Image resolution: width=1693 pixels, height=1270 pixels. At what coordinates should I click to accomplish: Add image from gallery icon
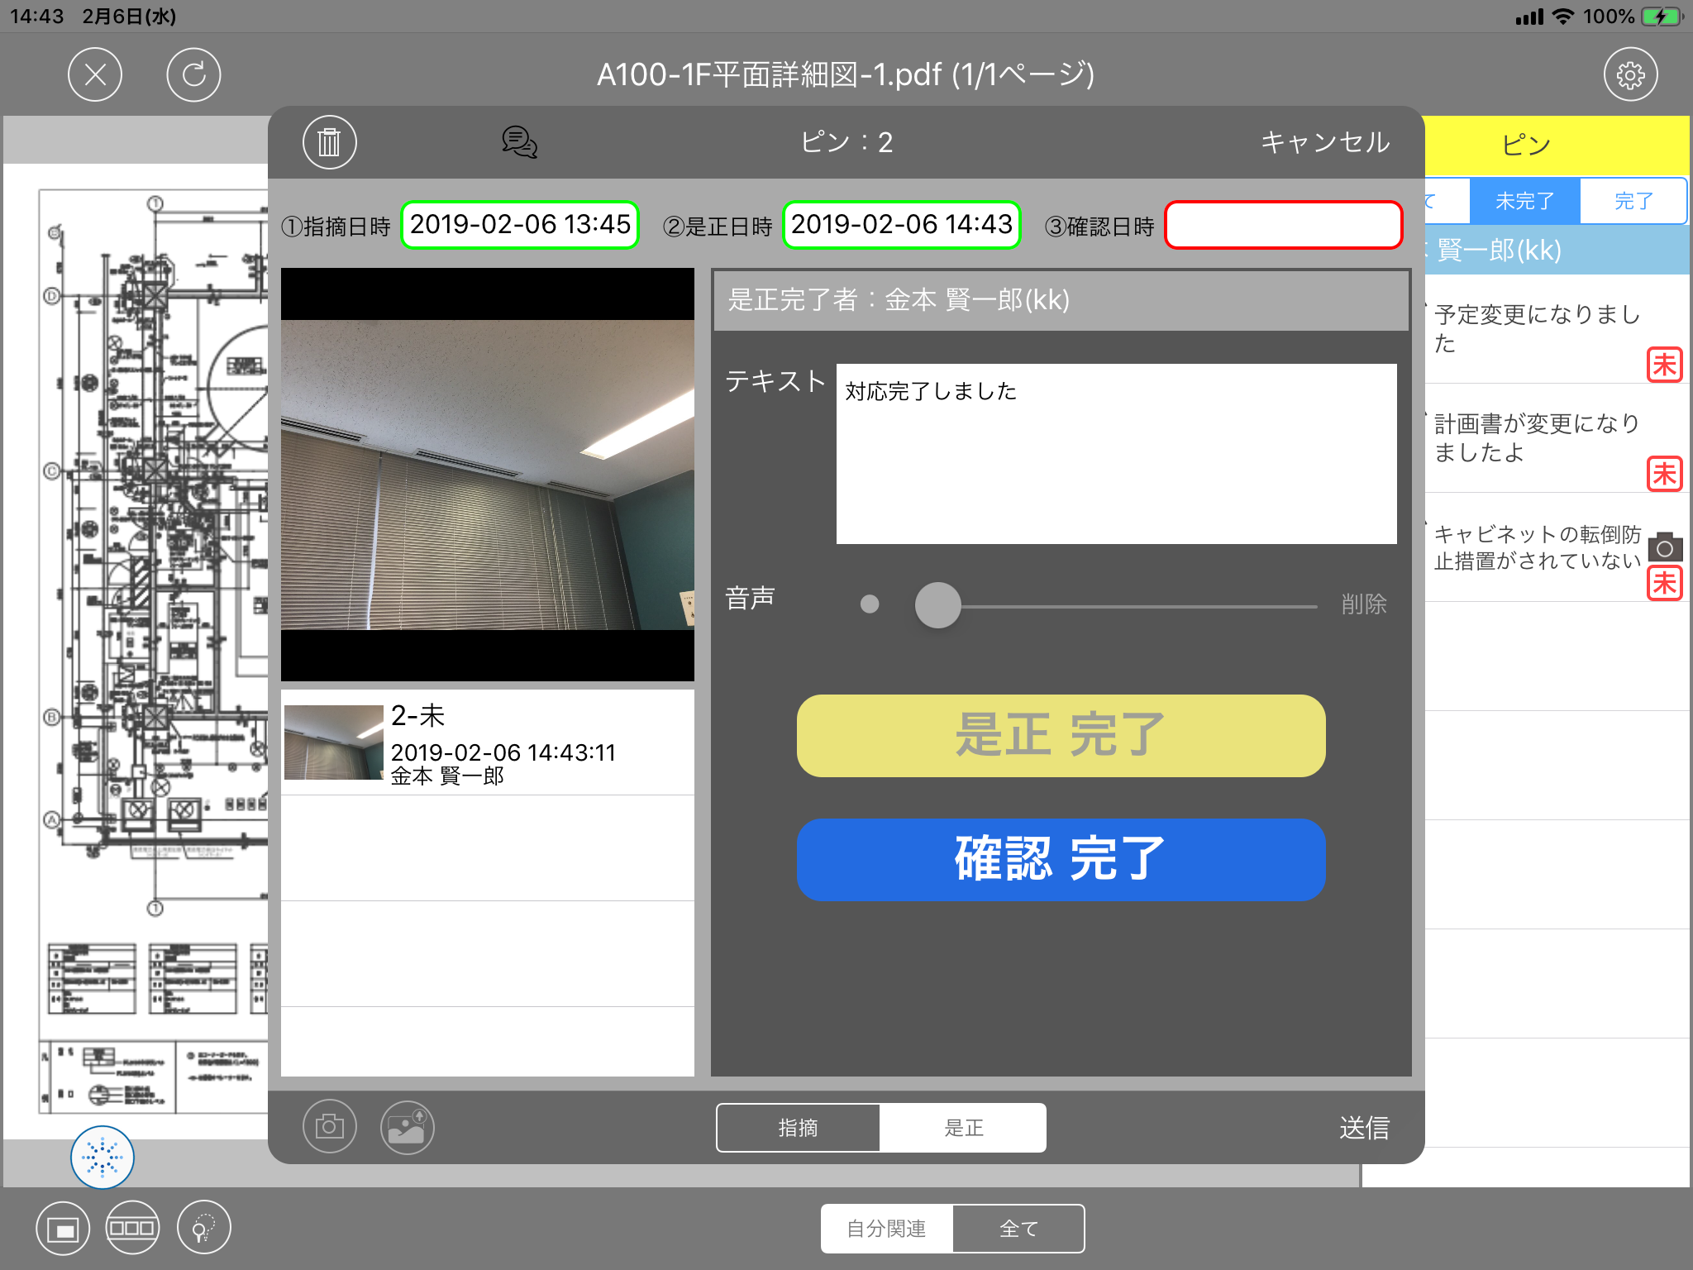[407, 1126]
